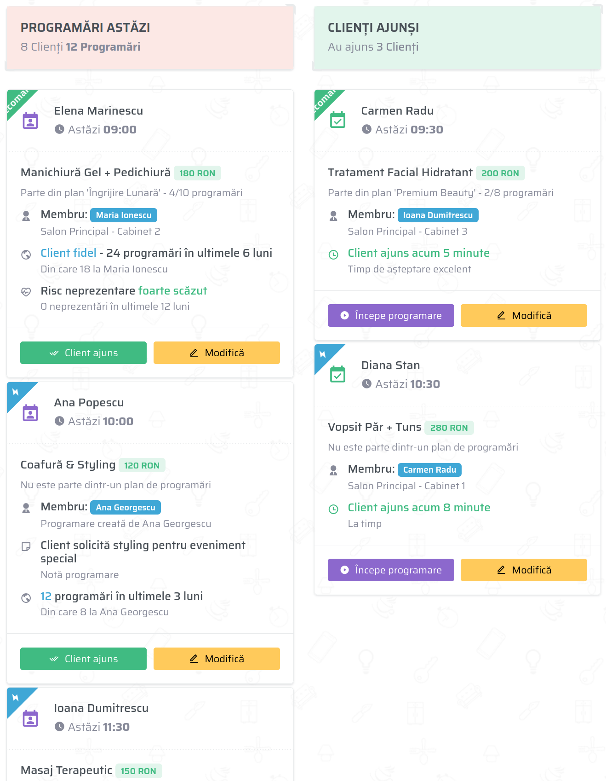
Task: Click Ioana Dumitrescu's purple calendar icon
Action: coord(30,718)
